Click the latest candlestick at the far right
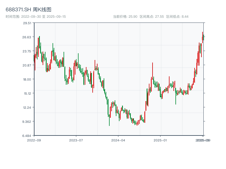 click(x=203, y=37)
